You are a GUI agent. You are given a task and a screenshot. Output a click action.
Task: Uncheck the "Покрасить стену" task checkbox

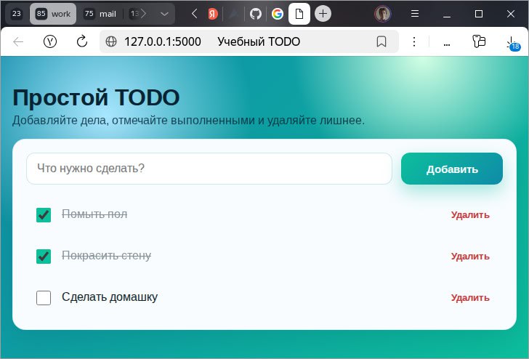44,257
